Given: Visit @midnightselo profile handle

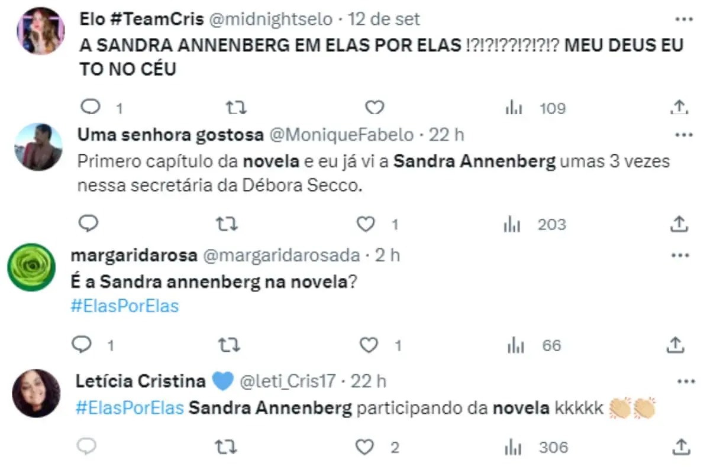Looking at the screenshot, I should click(x=271, y=19).
